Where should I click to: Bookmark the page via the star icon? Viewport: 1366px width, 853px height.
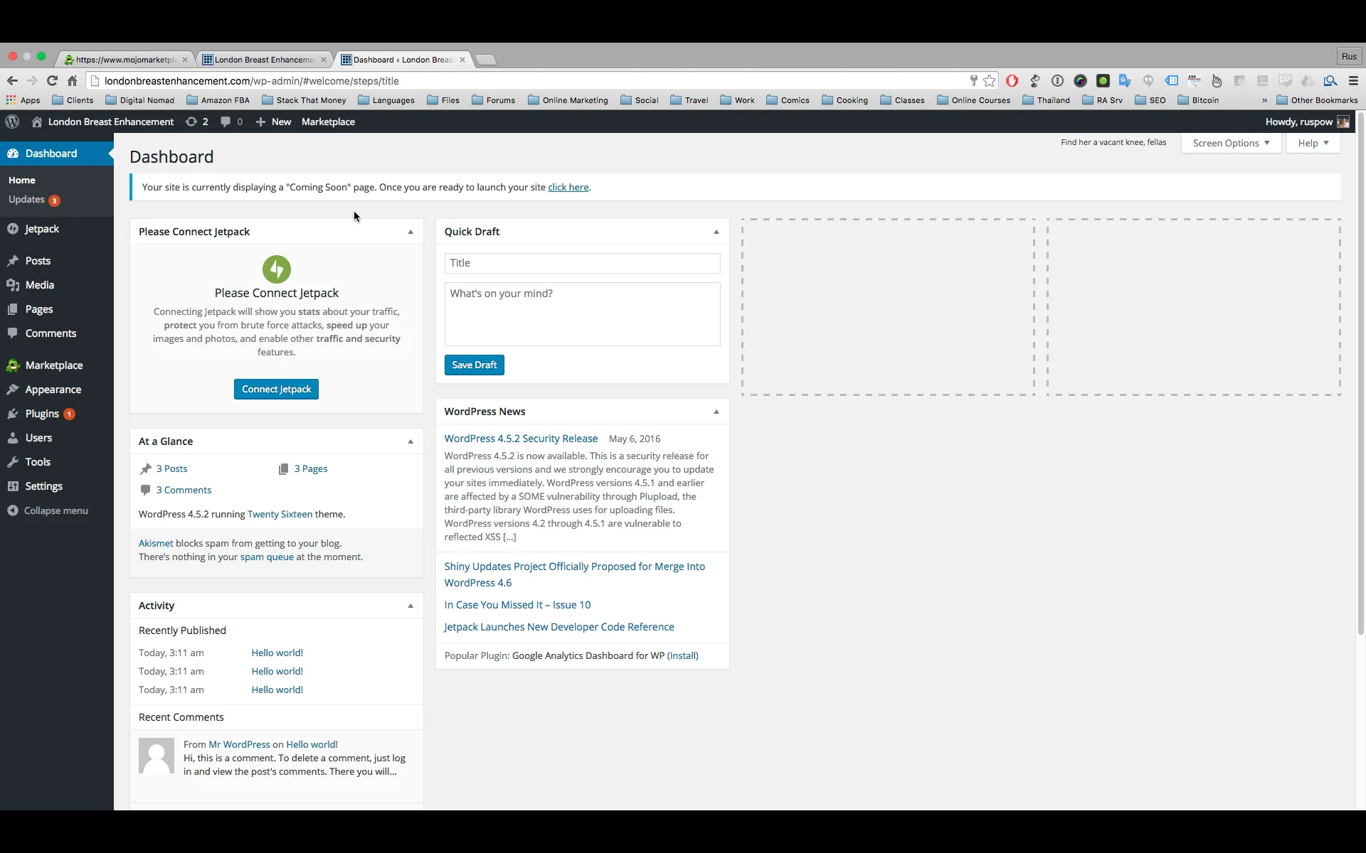point(990,80)
